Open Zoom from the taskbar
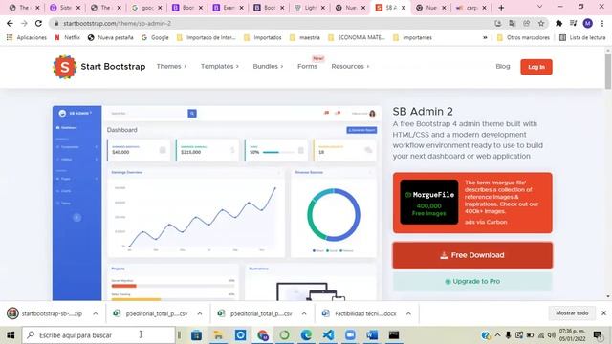612x344 pixels. coord(350,335)
